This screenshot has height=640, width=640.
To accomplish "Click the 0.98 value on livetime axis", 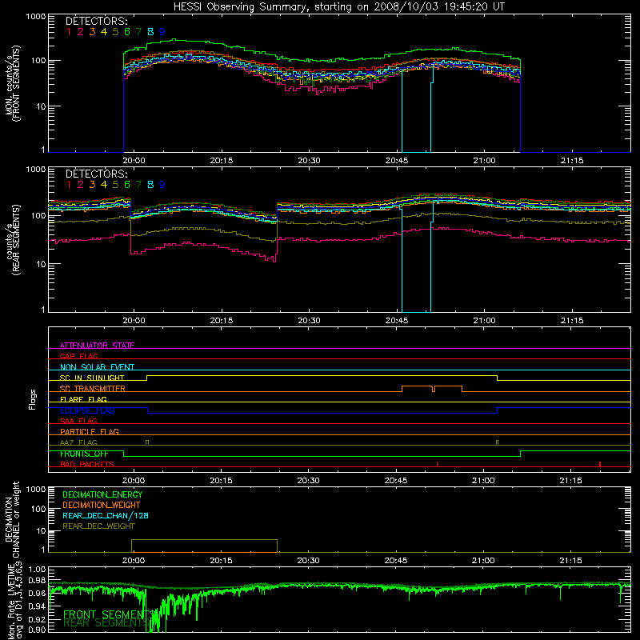I will point(37,579).
